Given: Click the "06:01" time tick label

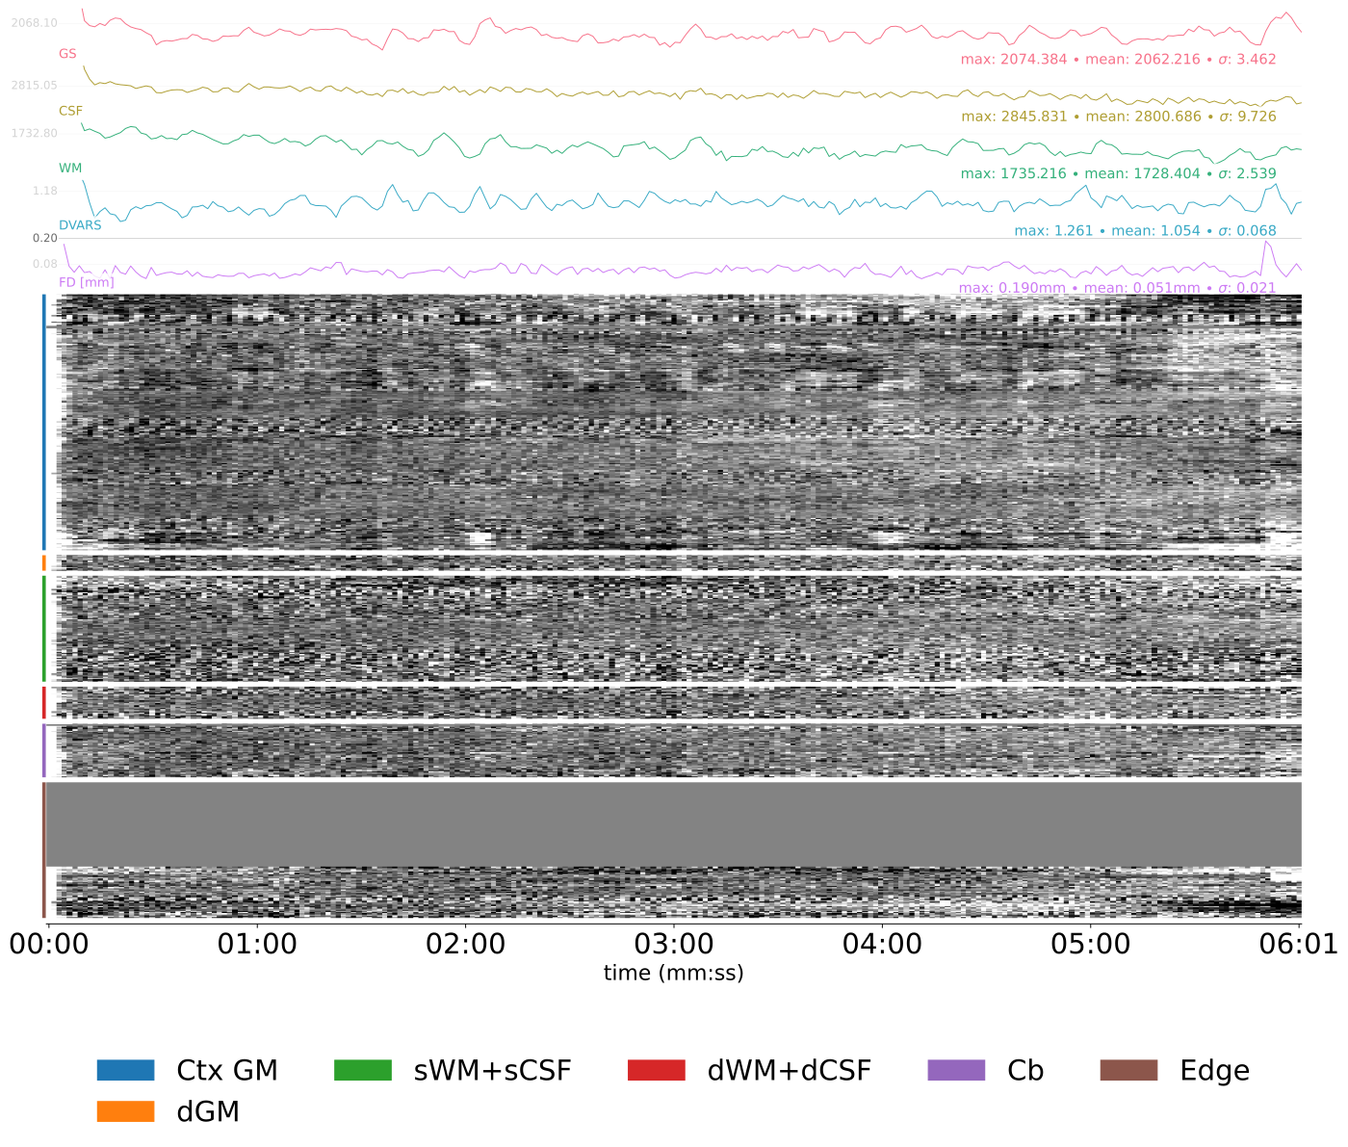Looking at the screenshot, I should tap(1299, 944).
